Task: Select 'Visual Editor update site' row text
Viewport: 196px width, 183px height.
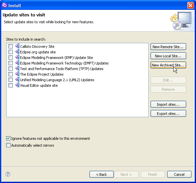Action: click(39, 85)
